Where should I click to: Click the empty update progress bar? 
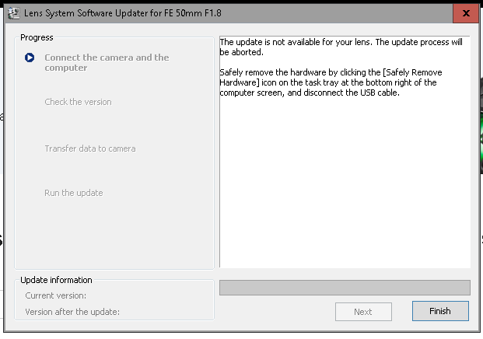[345, 288]
